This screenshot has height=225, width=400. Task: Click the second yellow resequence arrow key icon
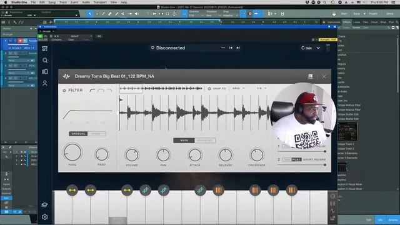click(90, 190)
